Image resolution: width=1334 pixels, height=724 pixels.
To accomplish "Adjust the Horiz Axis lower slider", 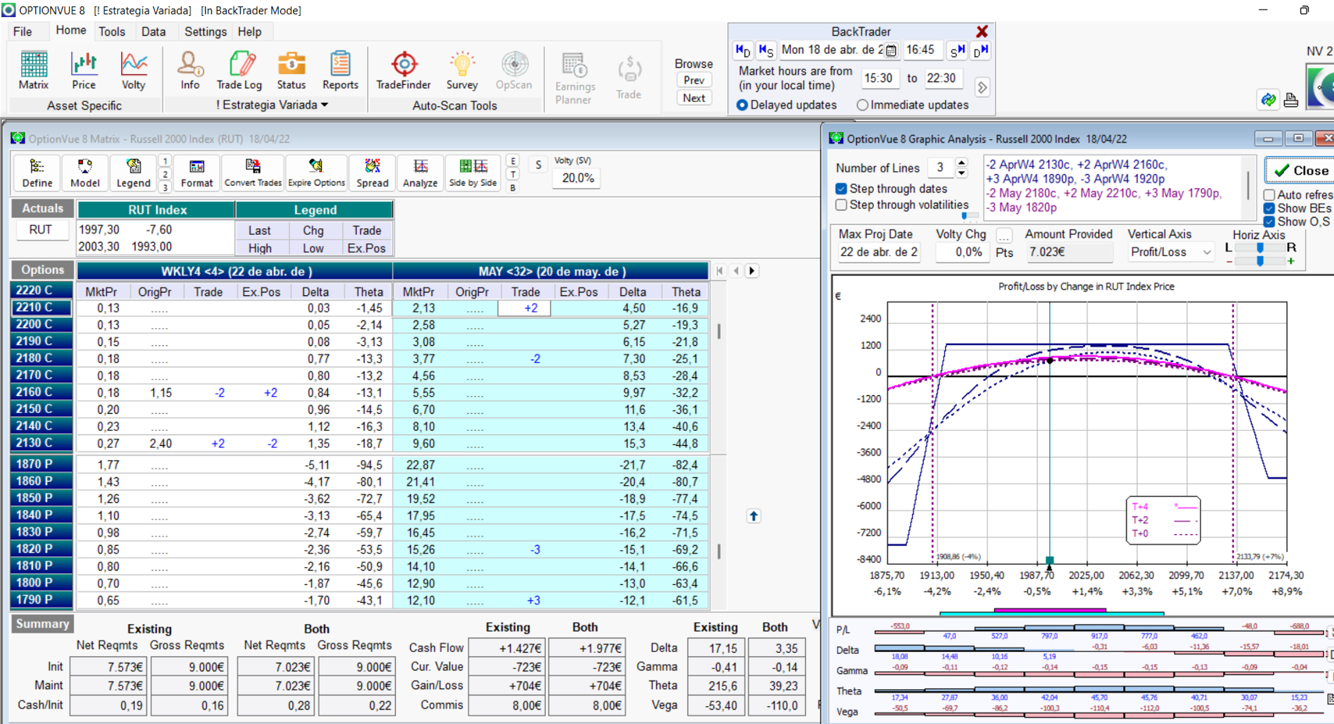I will pos(1260,261).
